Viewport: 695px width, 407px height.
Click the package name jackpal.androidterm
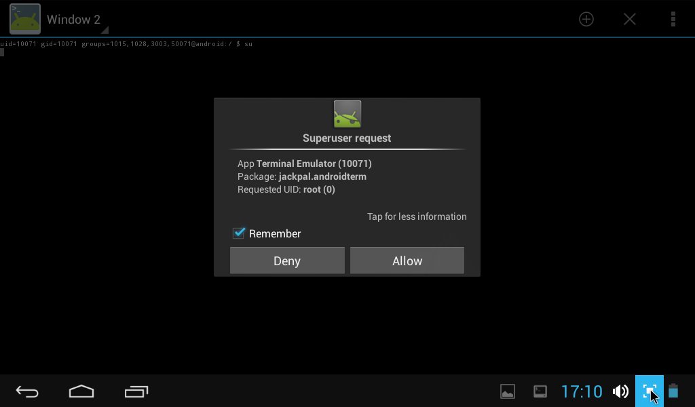pos(322,177)
